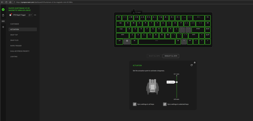
Task: Go to browser home page
Action: click(10, 2)
